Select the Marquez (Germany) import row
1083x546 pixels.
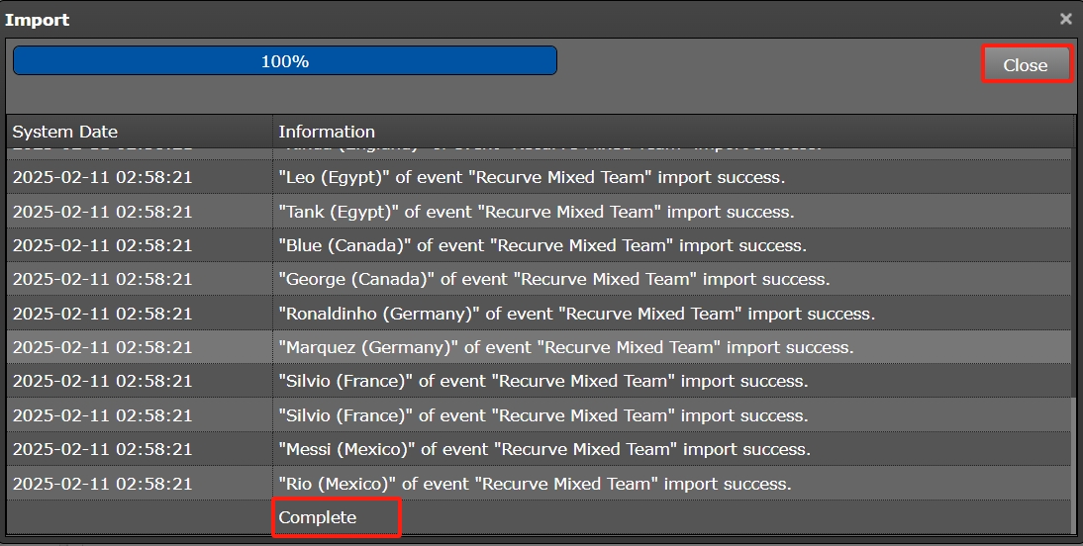(565, 347)
